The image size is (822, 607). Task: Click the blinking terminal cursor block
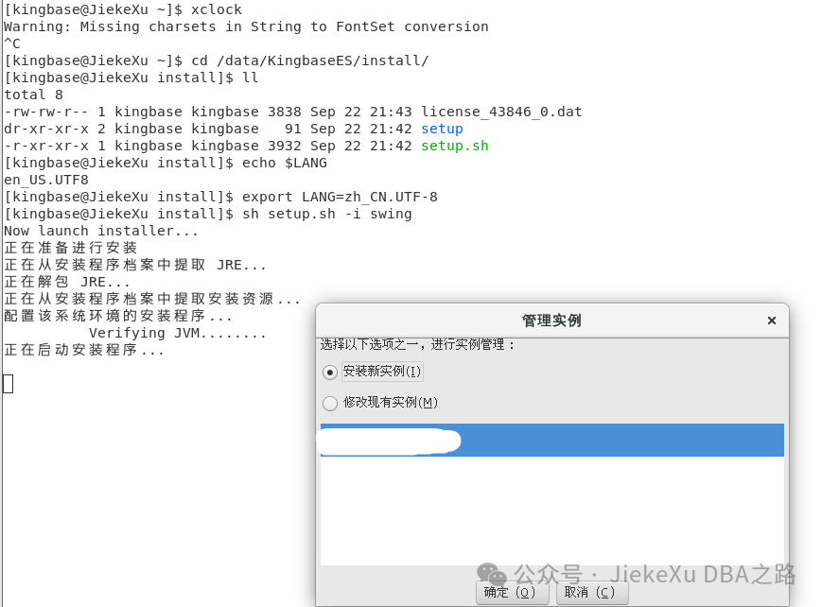(x=8, y=383)
